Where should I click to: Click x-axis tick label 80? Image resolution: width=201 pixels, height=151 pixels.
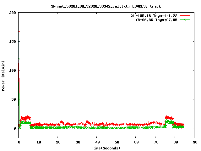point(176,142)
